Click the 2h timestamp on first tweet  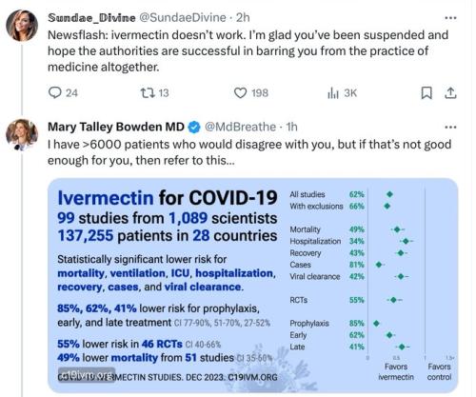pyautogui.click(x=243, y=18)
